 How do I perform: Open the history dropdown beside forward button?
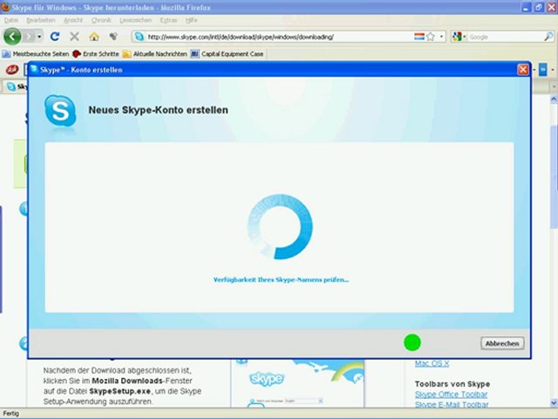(x=39, y=37)
